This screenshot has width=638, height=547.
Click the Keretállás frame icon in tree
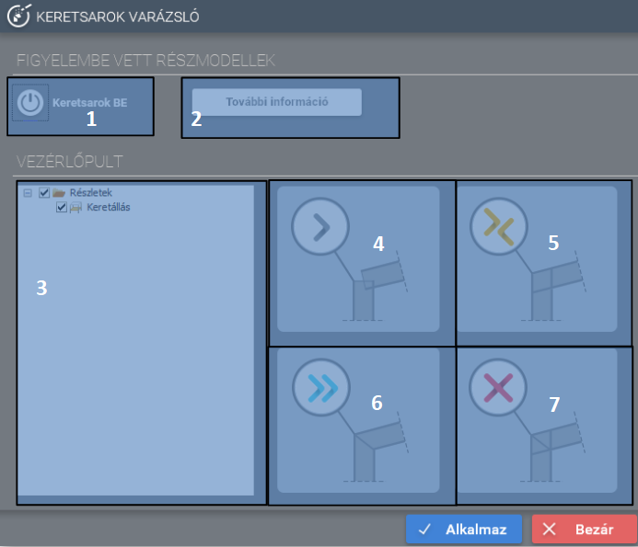[x=75, y=208]
